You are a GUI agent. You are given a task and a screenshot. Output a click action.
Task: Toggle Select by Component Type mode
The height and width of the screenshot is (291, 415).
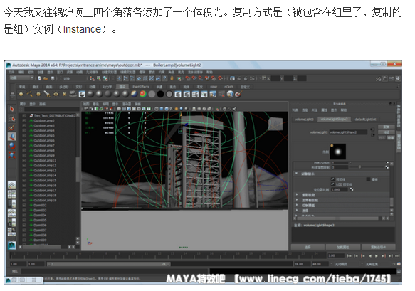click(105, 78)
